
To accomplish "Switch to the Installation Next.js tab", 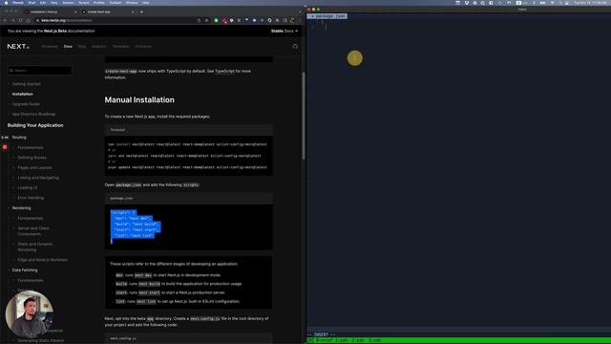I will click(50, 12).
